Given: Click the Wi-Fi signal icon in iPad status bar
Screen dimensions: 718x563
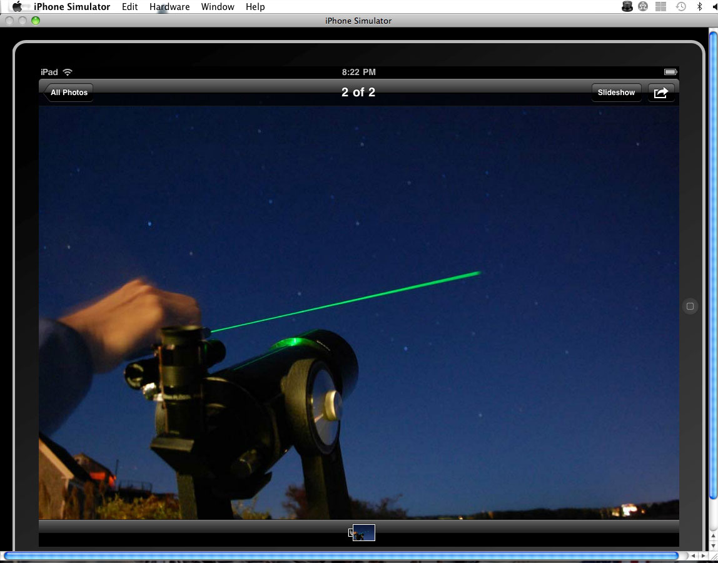Looking at the screenshot, I should 68,72.
